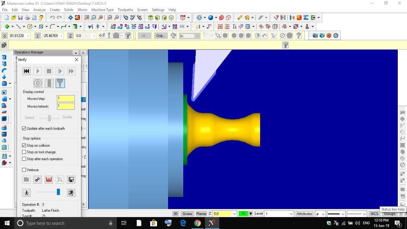Open the Y coordinate dropdown

click(x=61, y=36)
